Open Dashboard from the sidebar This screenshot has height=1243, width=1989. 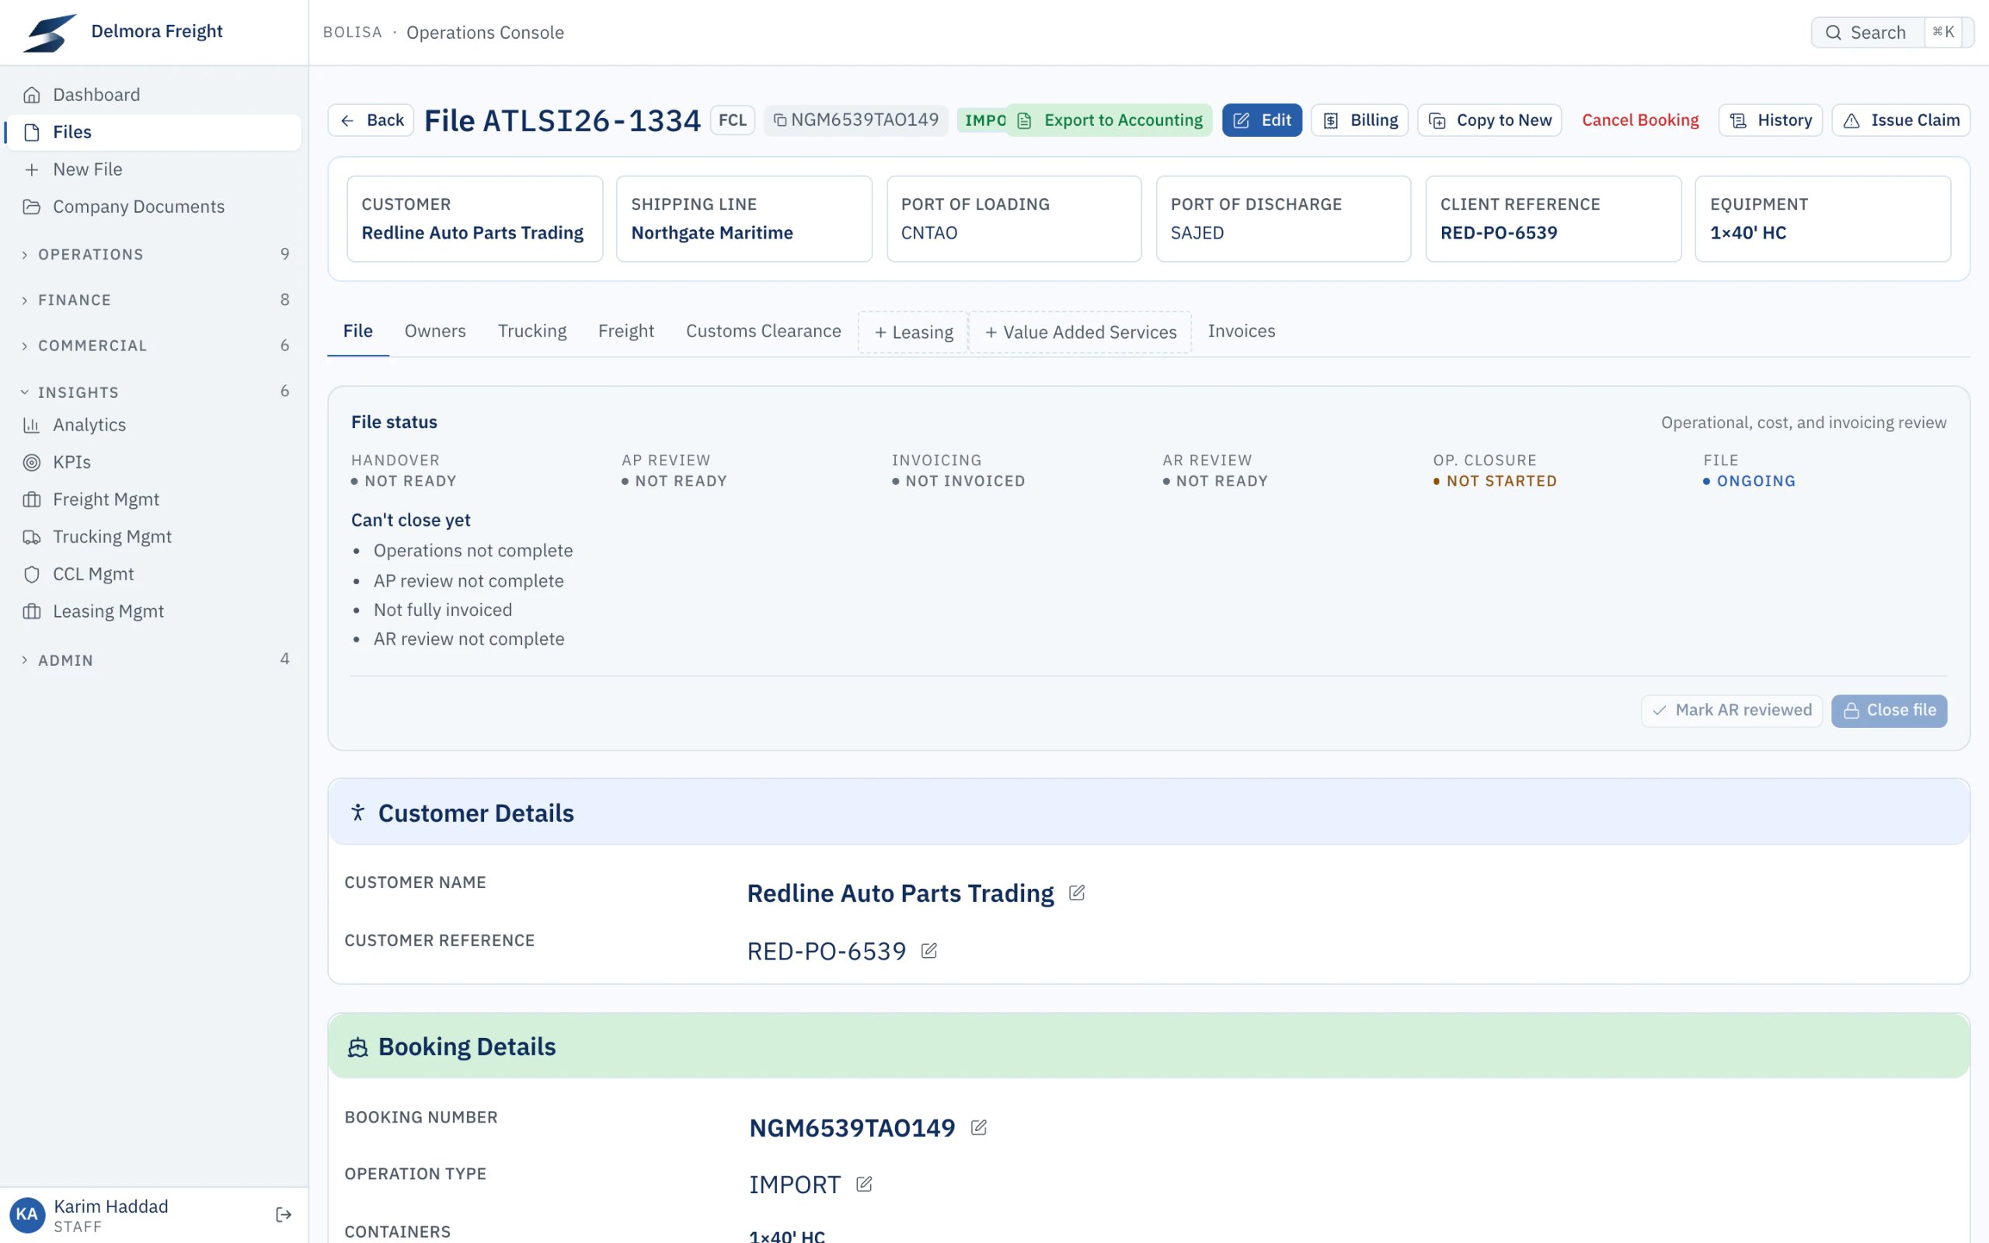tap(154, 95)
